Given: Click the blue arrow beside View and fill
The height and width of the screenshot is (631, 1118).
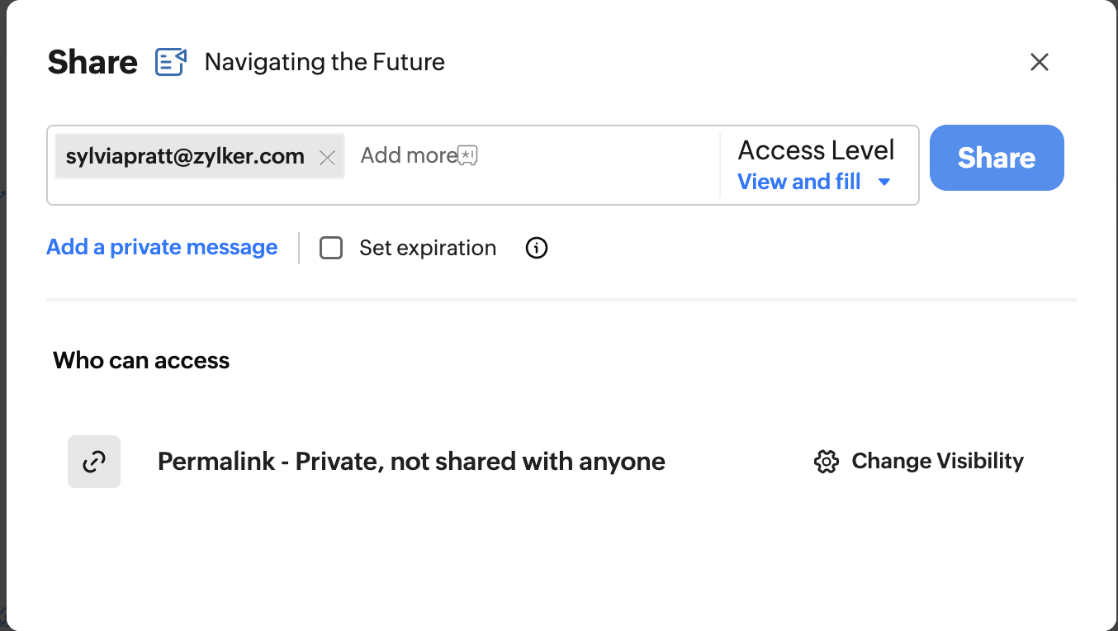Looking at the screenshot, I should [884, 182].
